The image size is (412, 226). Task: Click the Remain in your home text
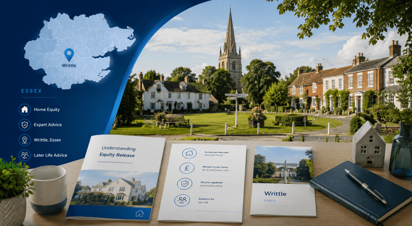point(215,168)
